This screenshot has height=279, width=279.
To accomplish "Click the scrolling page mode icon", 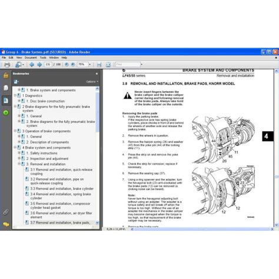I will (x=99, y=65).
